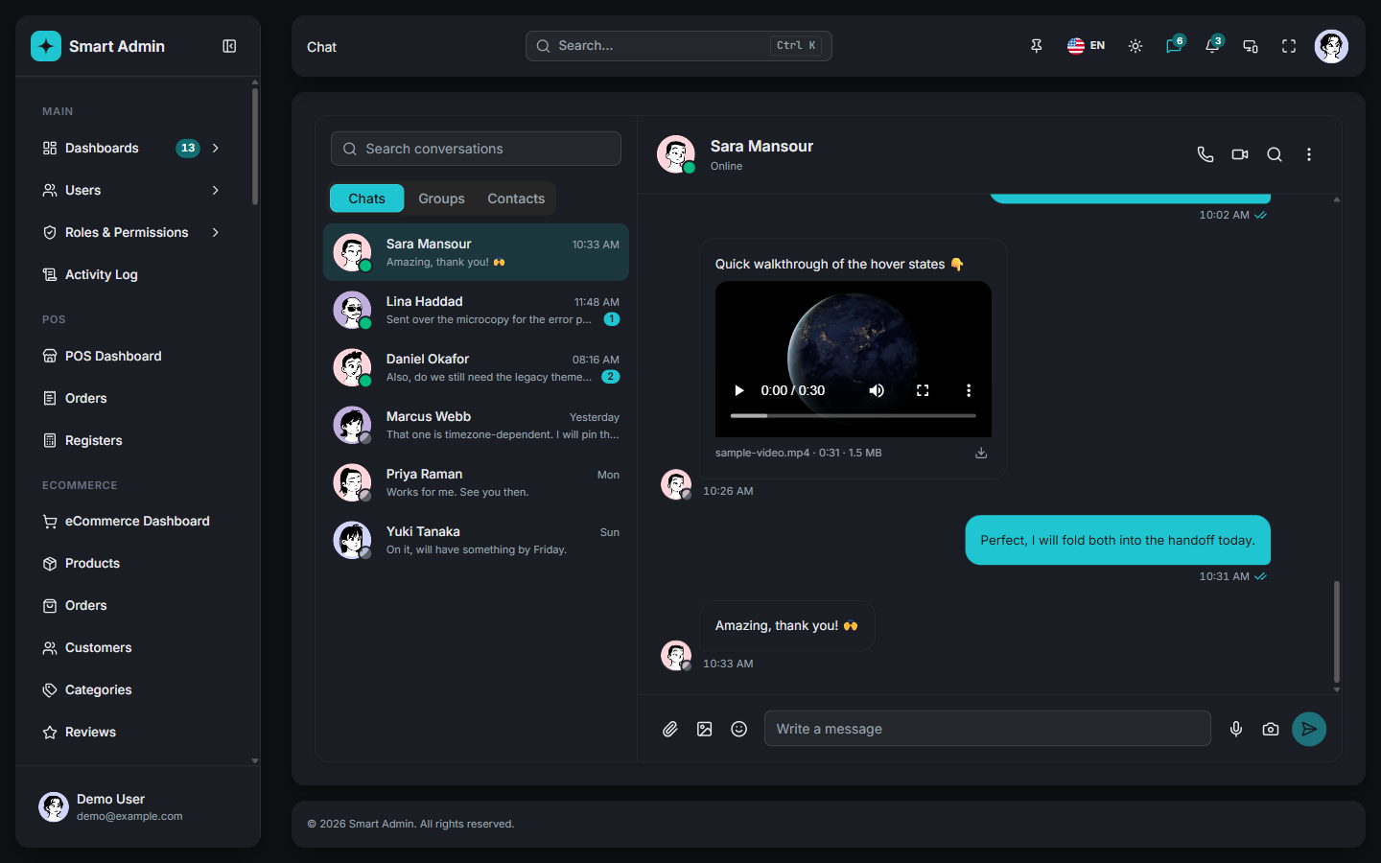Search within the Sara Mansour conversation
Image resolution: width=1381 pixels, height=863 pixels.
point(1275,154)
